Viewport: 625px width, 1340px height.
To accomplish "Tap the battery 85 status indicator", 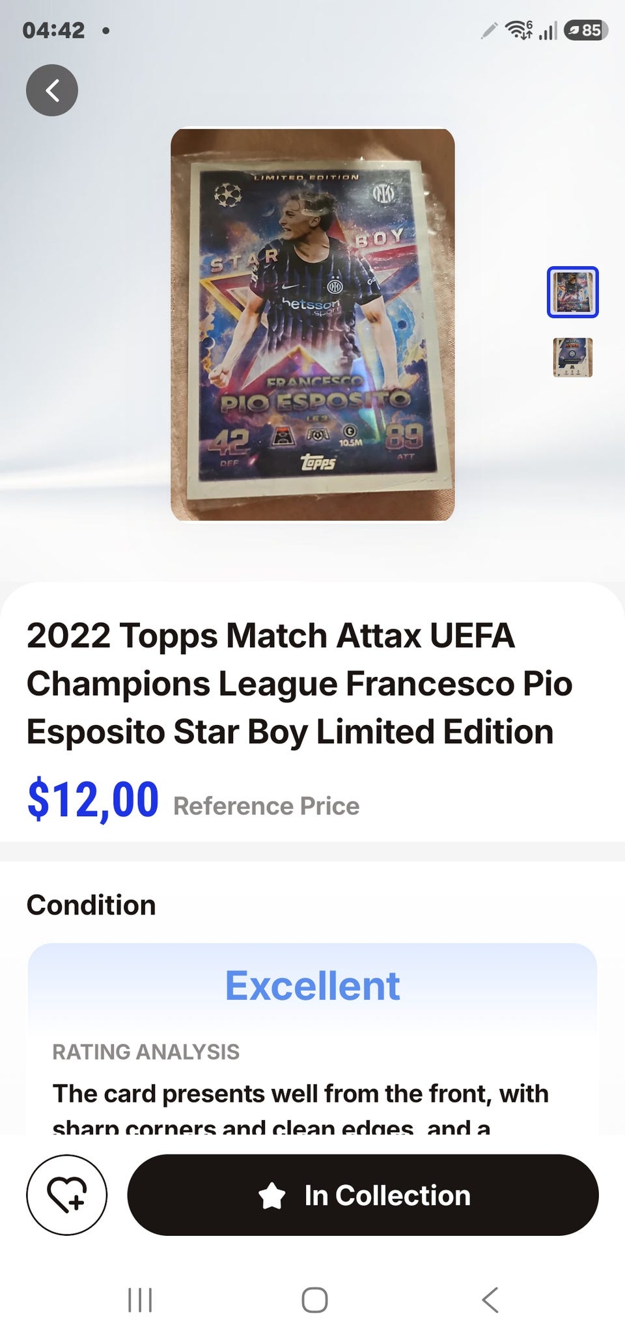I will click(x=586, y=30).
